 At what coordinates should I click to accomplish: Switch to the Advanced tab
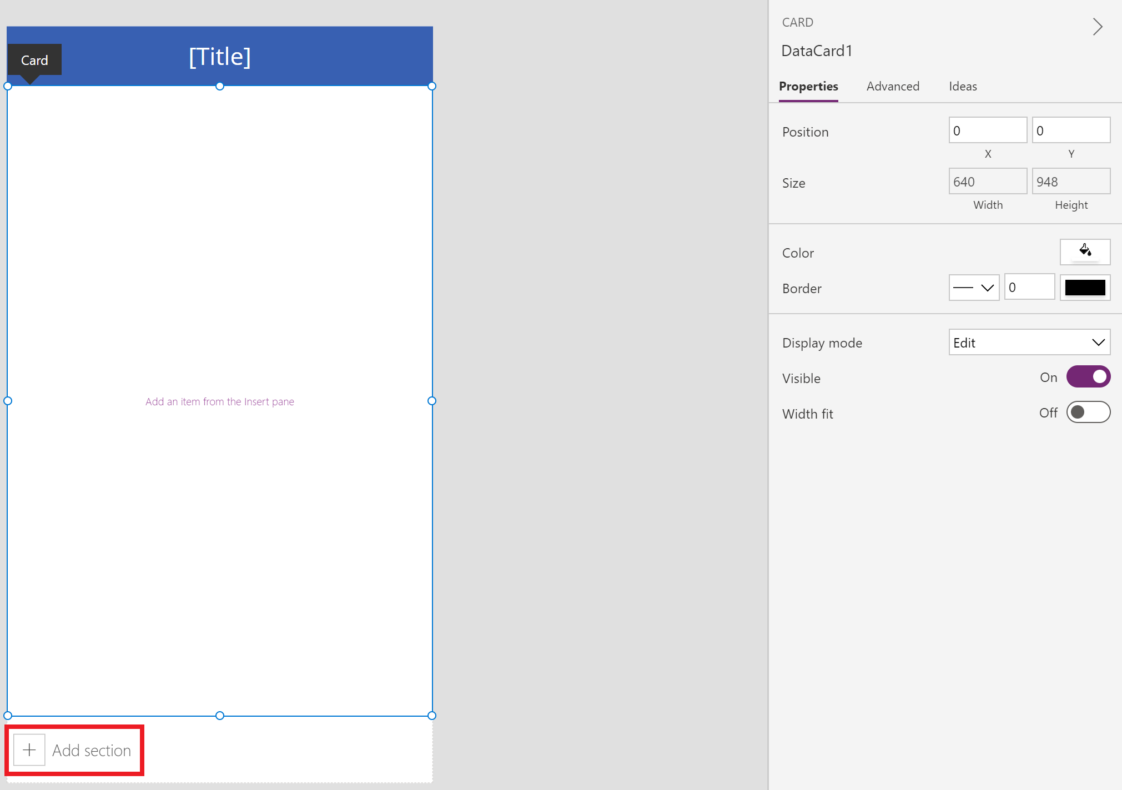click(x=893, y=85)
